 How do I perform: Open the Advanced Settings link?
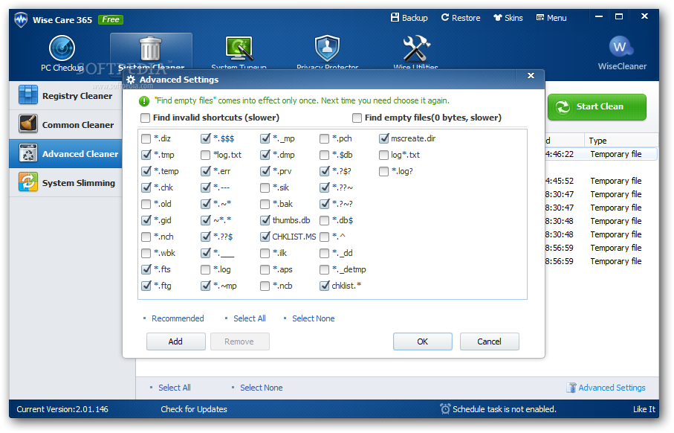612,388
